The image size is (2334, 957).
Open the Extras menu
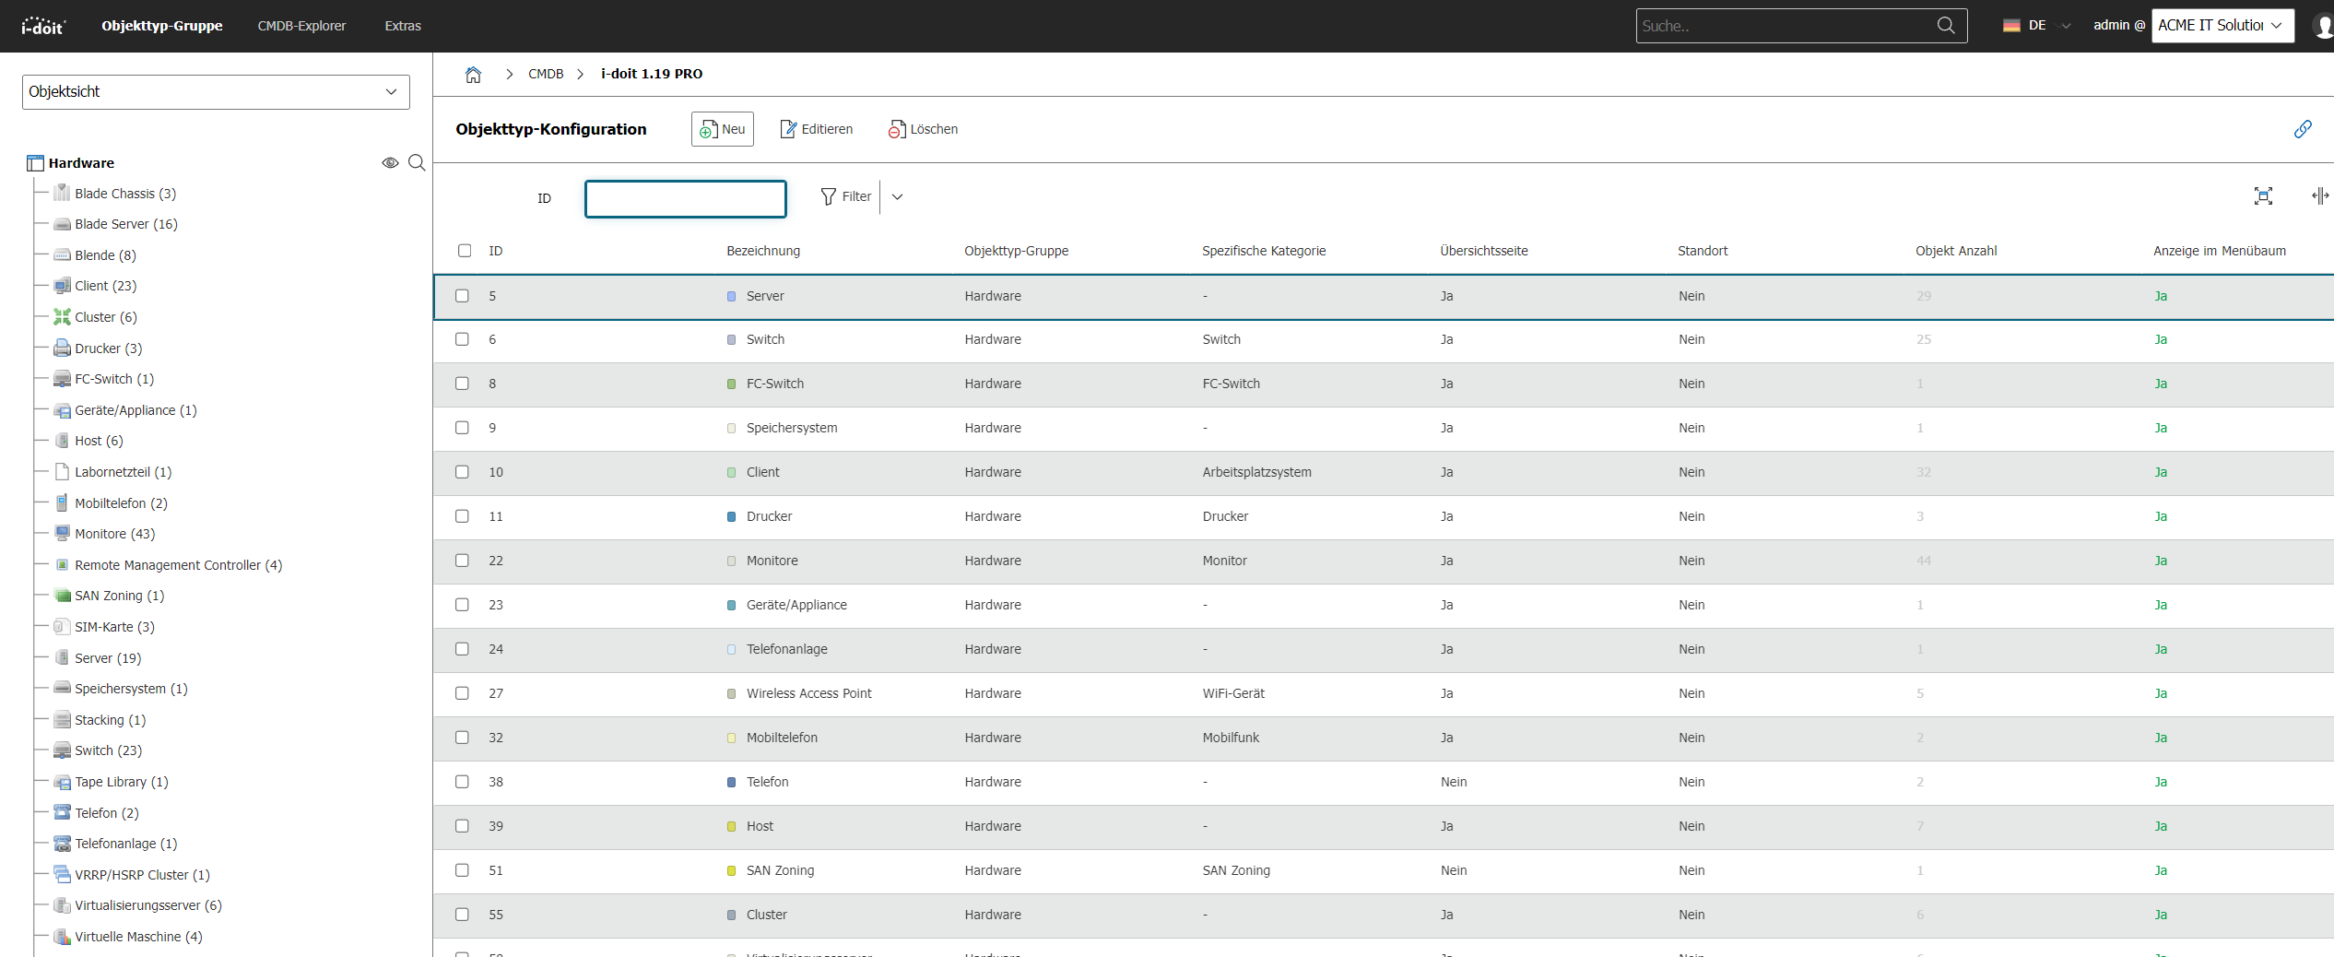coord(403,26)
